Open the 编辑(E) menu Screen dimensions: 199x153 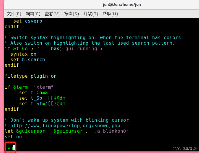(33, 14)
